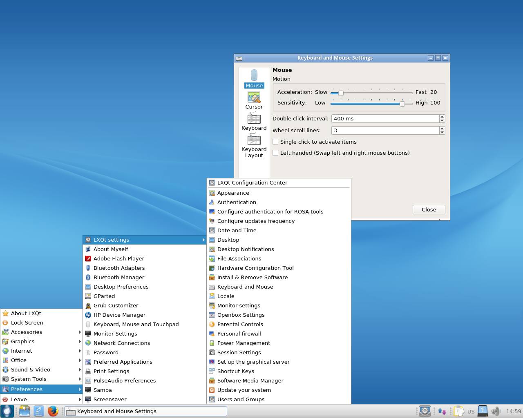
Task: Open HP Device Manager entry
Action: pos(145,315)
